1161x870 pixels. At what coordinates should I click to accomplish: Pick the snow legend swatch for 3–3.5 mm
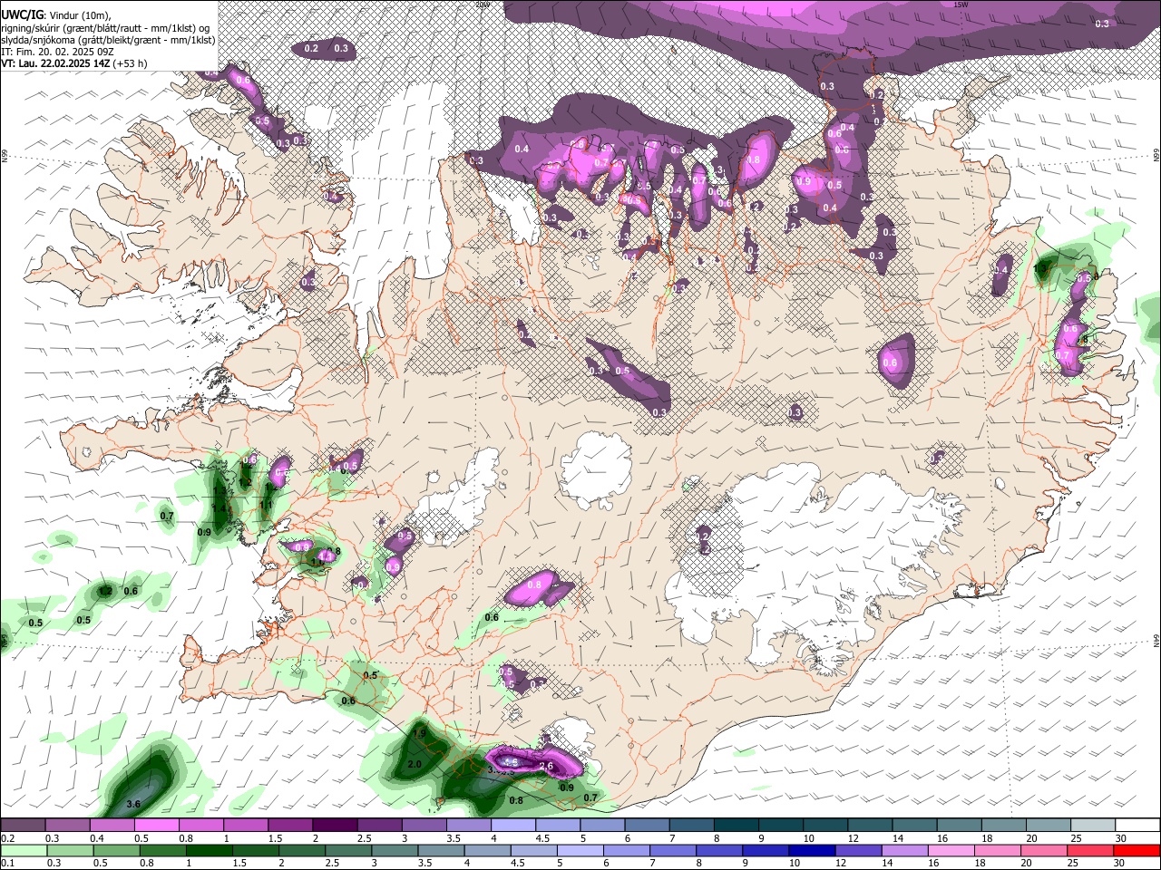pyautogui.click(x=424, y=826)
